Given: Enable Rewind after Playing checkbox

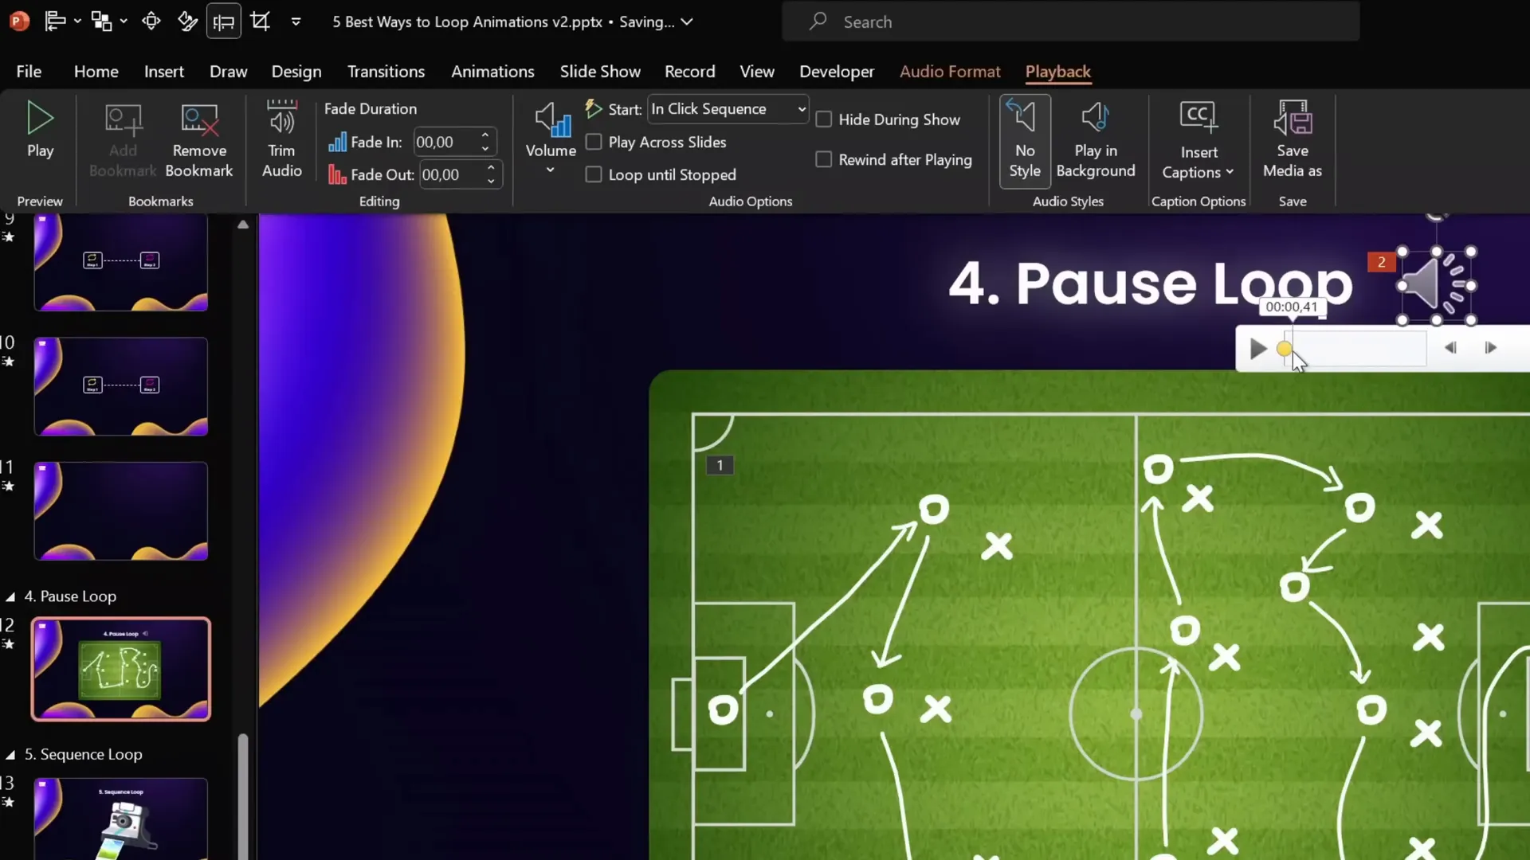Looking at the screenshot, I should [824, 159].
